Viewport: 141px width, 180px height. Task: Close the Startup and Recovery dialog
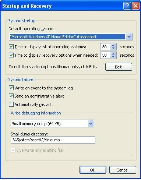coord(135,6)
